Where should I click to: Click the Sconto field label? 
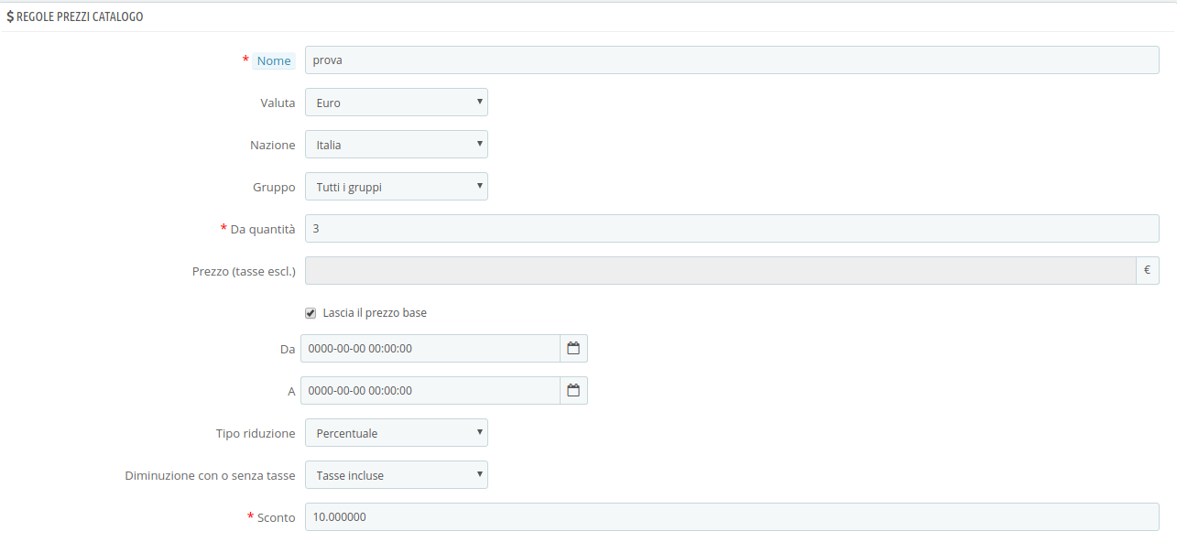click(x=276, y=518)
